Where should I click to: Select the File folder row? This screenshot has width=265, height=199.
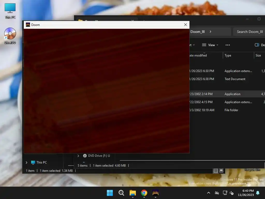[227, 110]
